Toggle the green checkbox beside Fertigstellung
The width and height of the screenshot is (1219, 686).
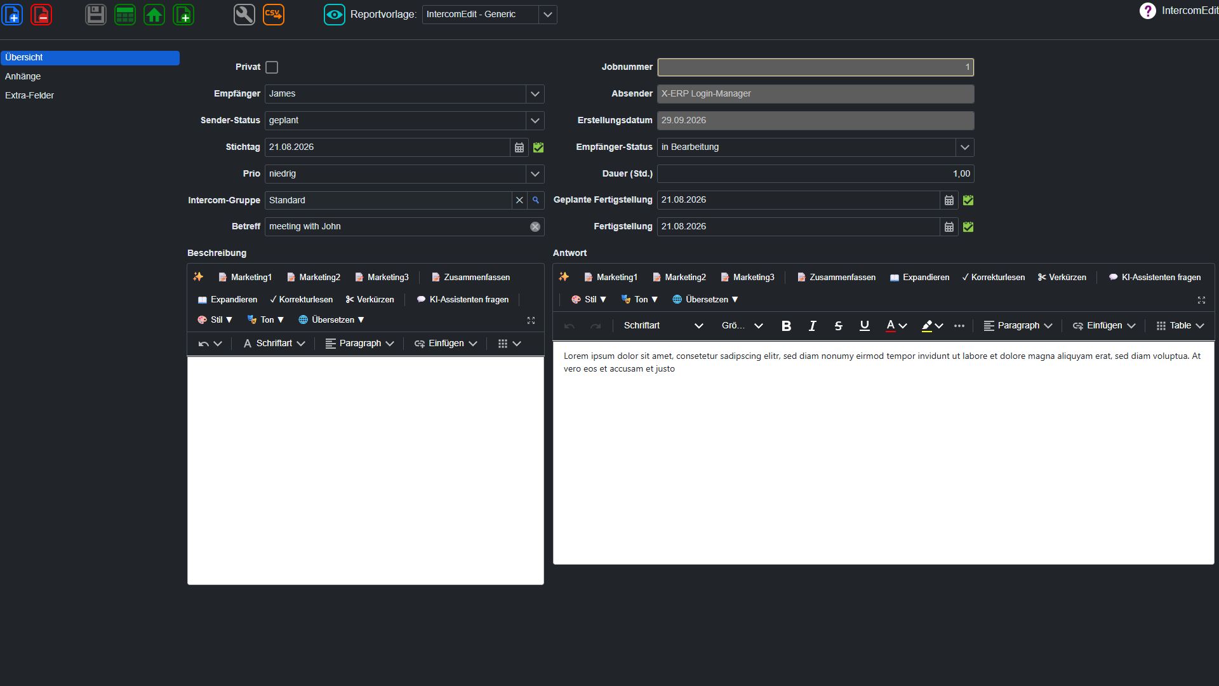coord(968,227)
